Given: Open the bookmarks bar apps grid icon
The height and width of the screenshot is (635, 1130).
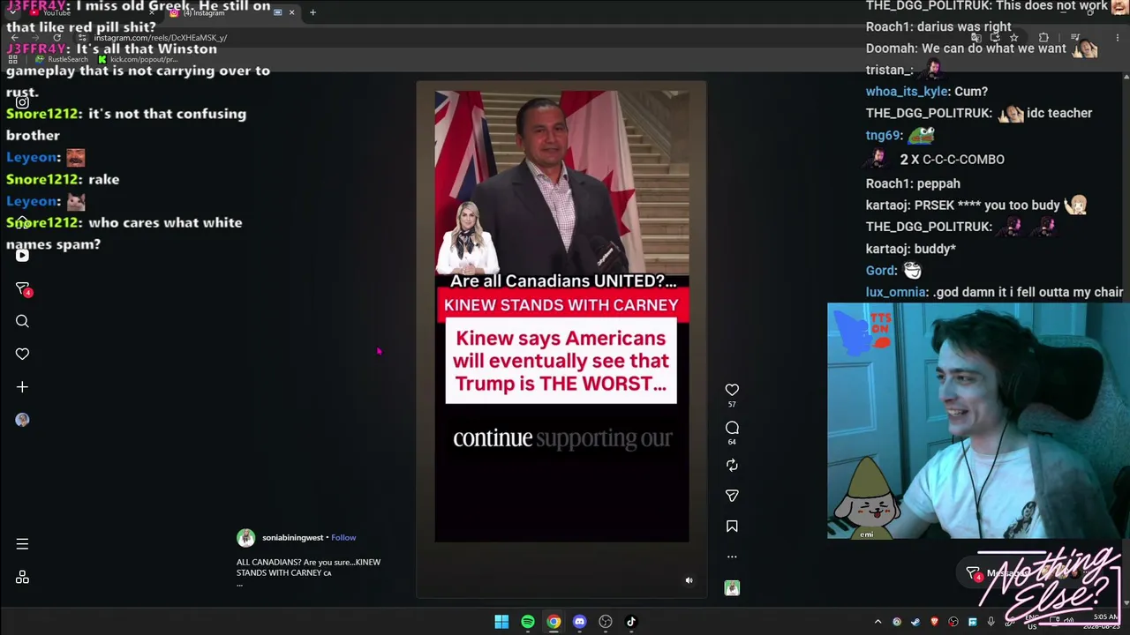Looking at the screenshot, I should [x=14, y=59].
